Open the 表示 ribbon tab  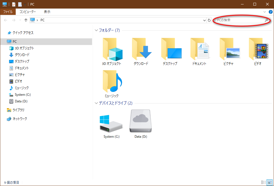[47, 12]
